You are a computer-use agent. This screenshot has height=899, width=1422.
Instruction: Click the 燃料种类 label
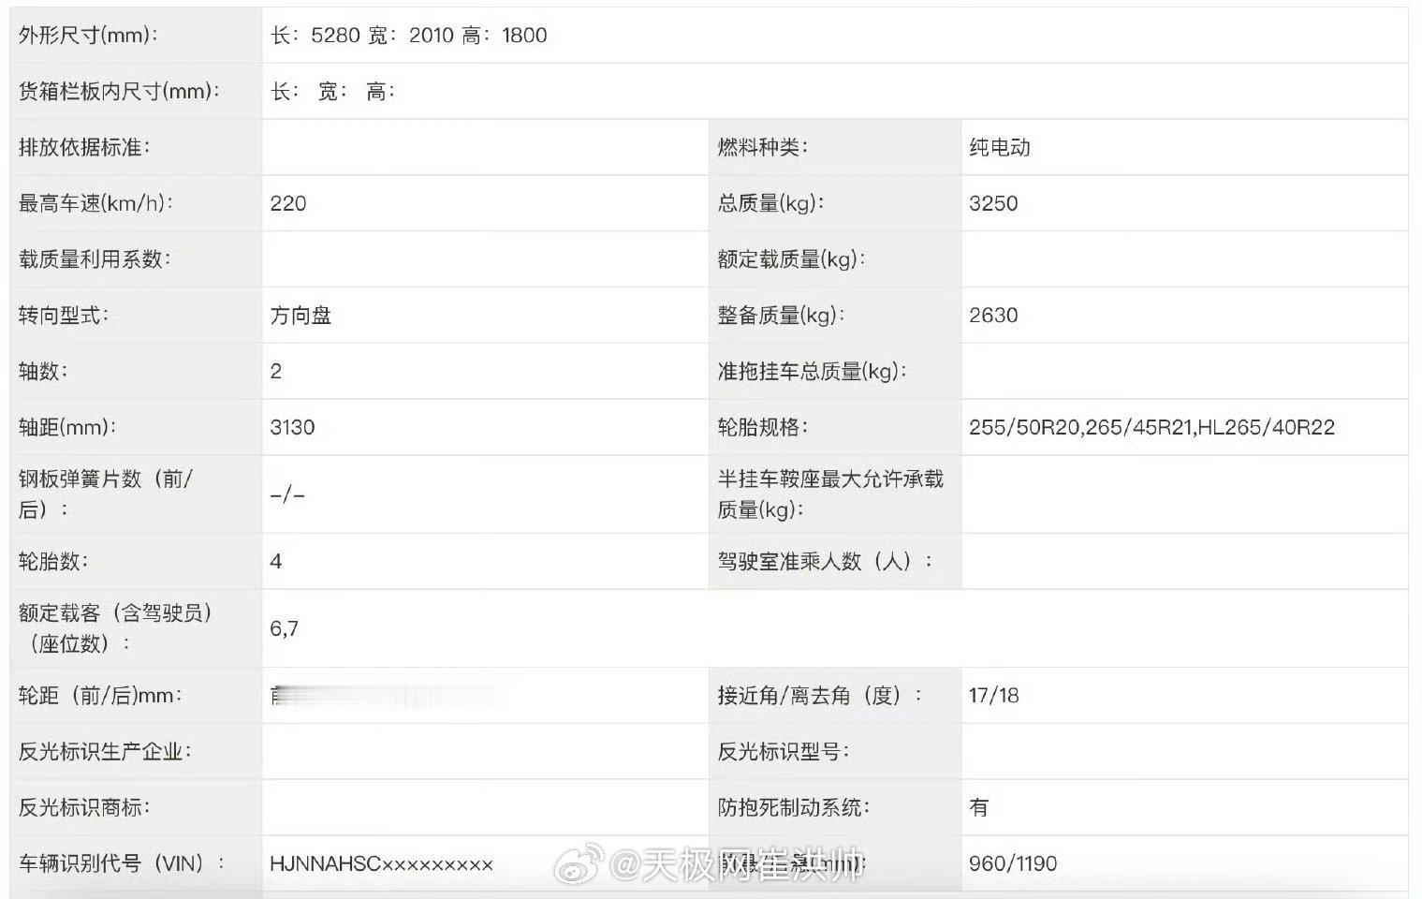point(763,147)
